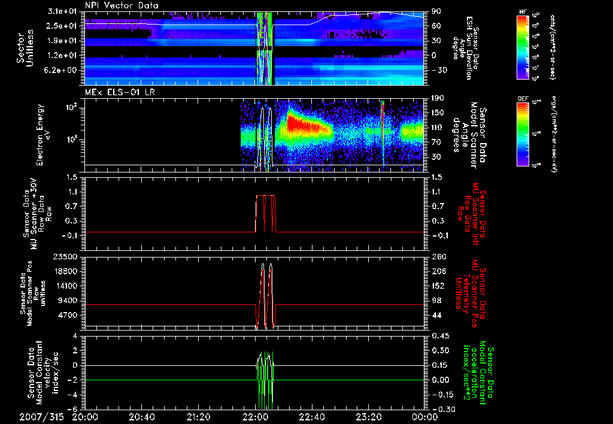
Task: Click the '9400' scanner position tick label
Action: (68, 301)
